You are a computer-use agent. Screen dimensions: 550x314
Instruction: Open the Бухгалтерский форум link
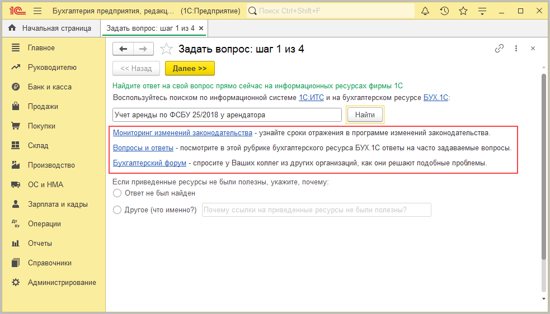pyautogui.click(x=149, y=163)
